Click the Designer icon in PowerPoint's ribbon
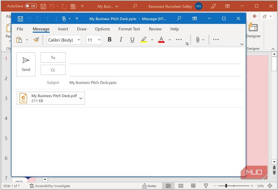The image size is (278, 190). point(253,27)
